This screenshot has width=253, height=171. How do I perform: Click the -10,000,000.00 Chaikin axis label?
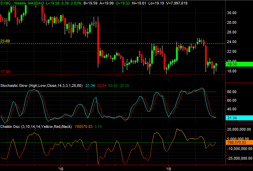coord(239,149)
